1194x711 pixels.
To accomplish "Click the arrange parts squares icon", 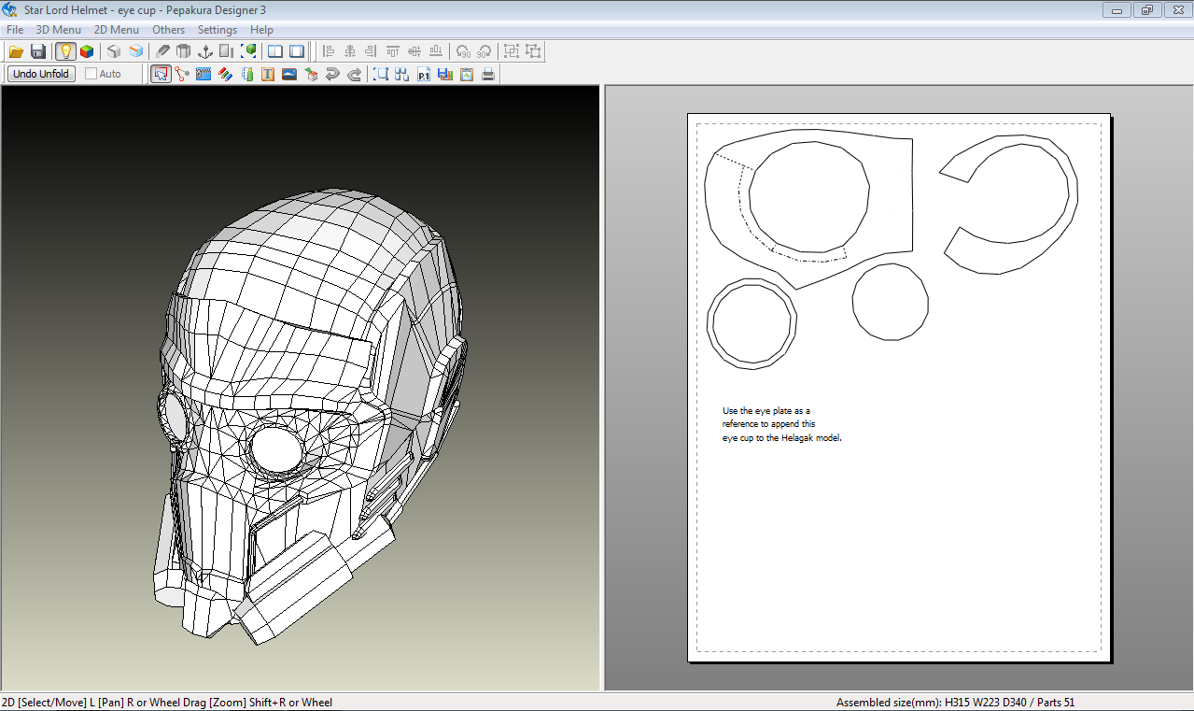I will [402, 74].
